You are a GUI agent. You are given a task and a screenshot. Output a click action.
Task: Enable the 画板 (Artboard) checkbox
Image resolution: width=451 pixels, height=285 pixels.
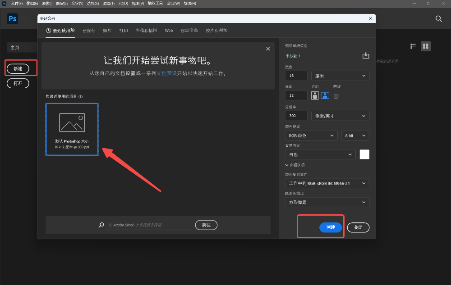click(335, 95)
